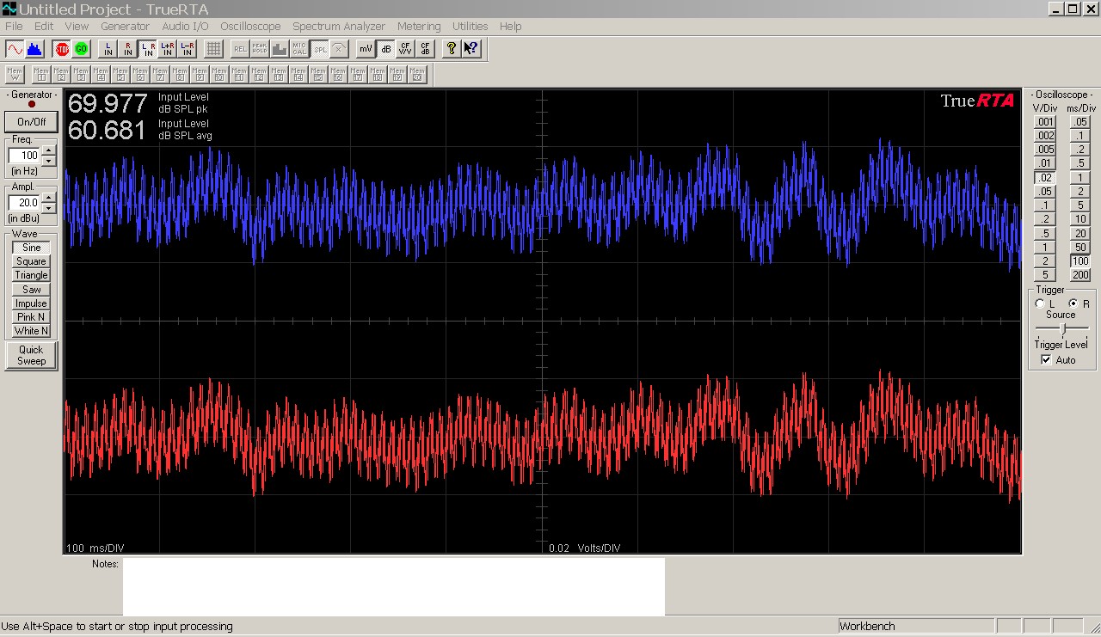Image resolution: width=1101 pixels, height=637 pixels.
Task: Click the REL toolbar icon
Action: click(240, 49)
